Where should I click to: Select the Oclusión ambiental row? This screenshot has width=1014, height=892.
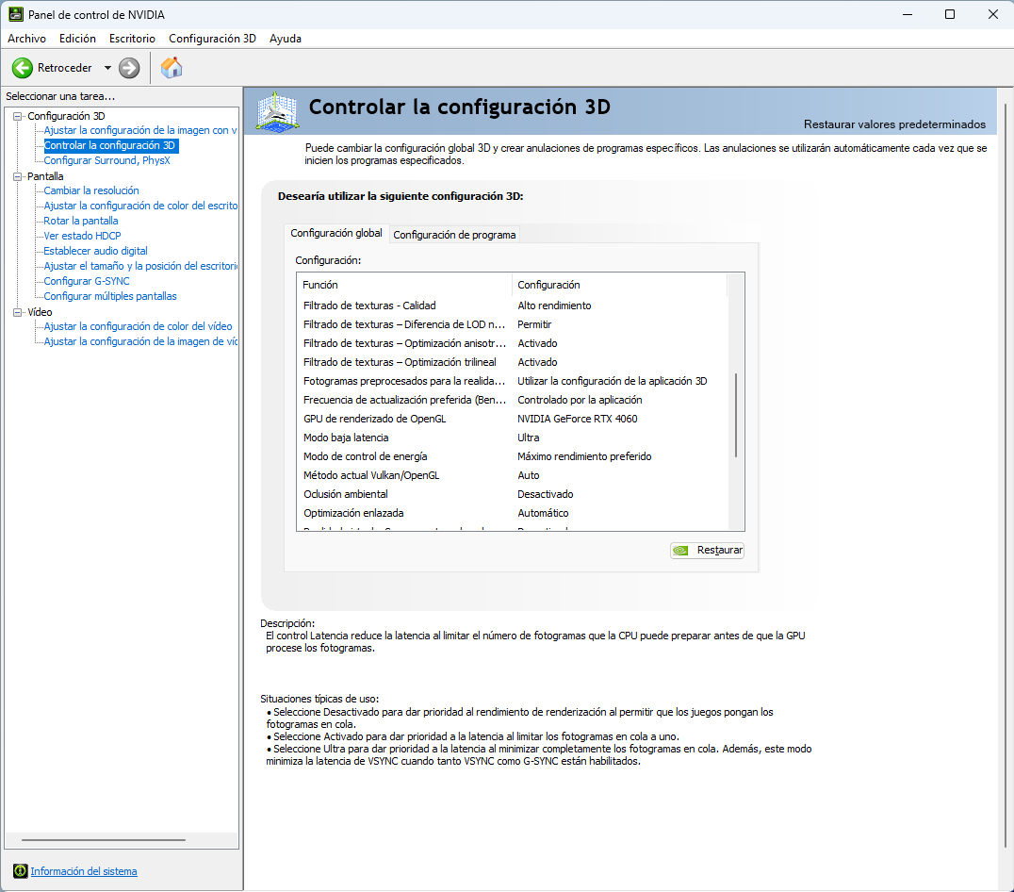pyautogui.click(x=512, y=494)
